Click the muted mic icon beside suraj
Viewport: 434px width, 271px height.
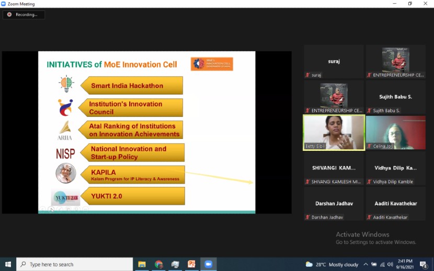(x=308, y=75)
